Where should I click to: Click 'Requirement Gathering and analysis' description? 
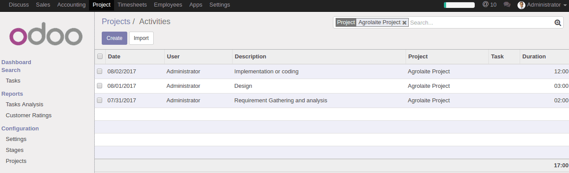tap(281, 101)
